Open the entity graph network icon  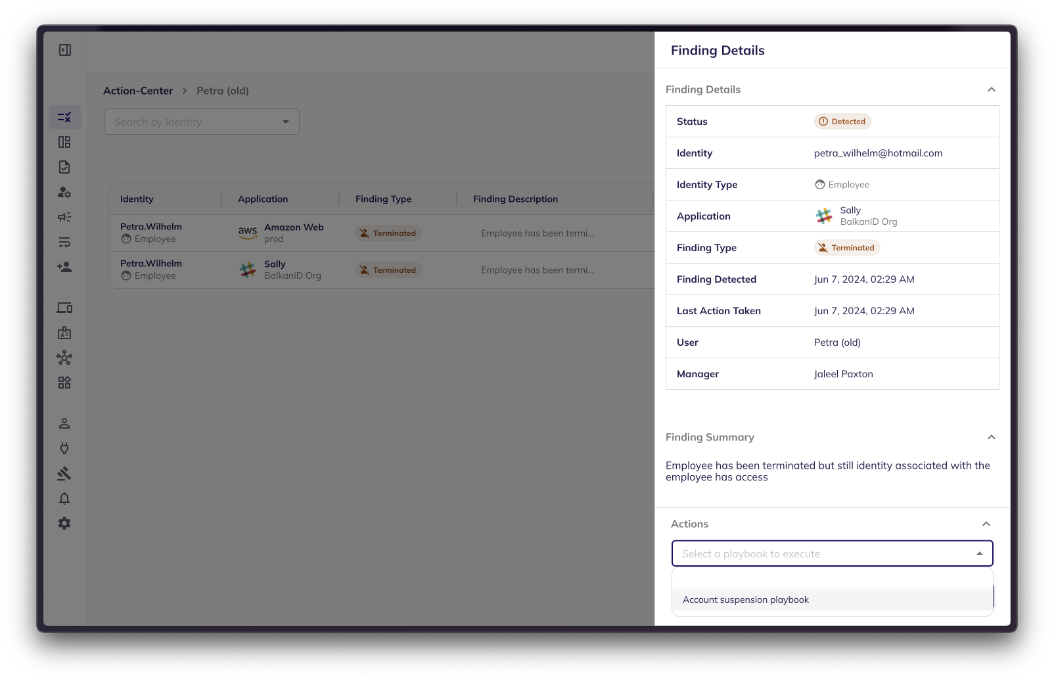pyautogui.click(x=64, y=358)
